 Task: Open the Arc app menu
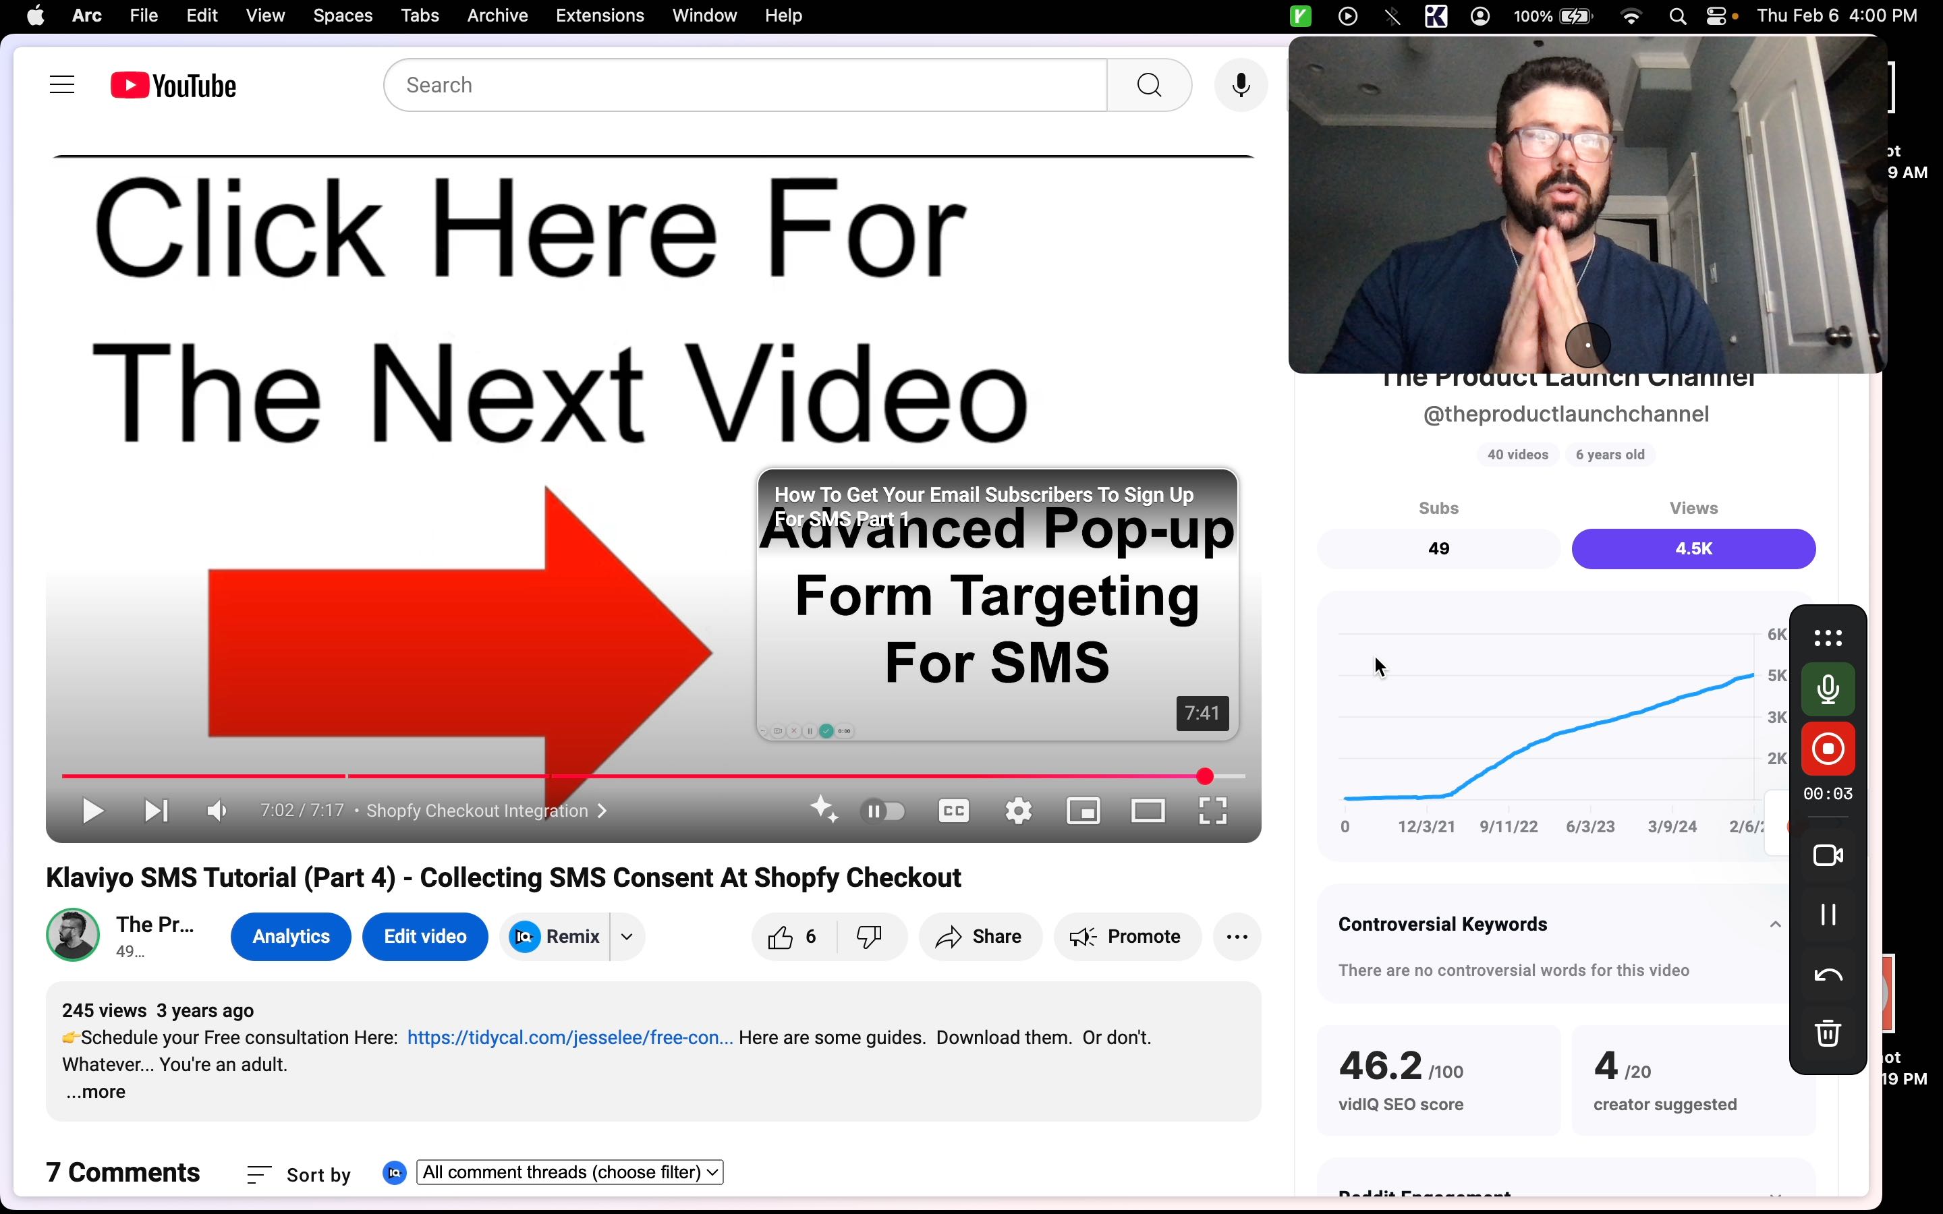tap(87, 16)
